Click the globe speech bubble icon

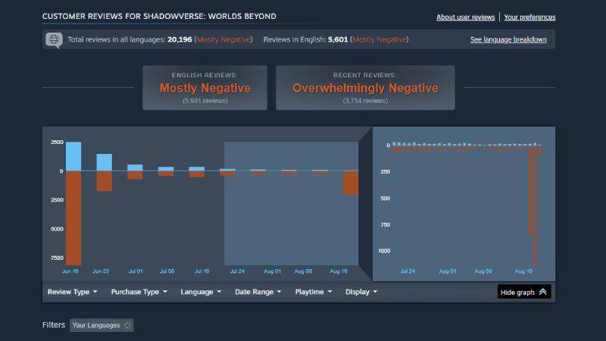pos(54,40)
